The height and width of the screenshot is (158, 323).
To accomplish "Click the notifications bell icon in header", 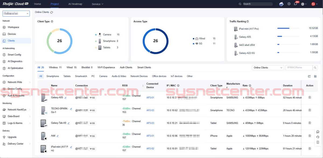I will coord(296,4).
